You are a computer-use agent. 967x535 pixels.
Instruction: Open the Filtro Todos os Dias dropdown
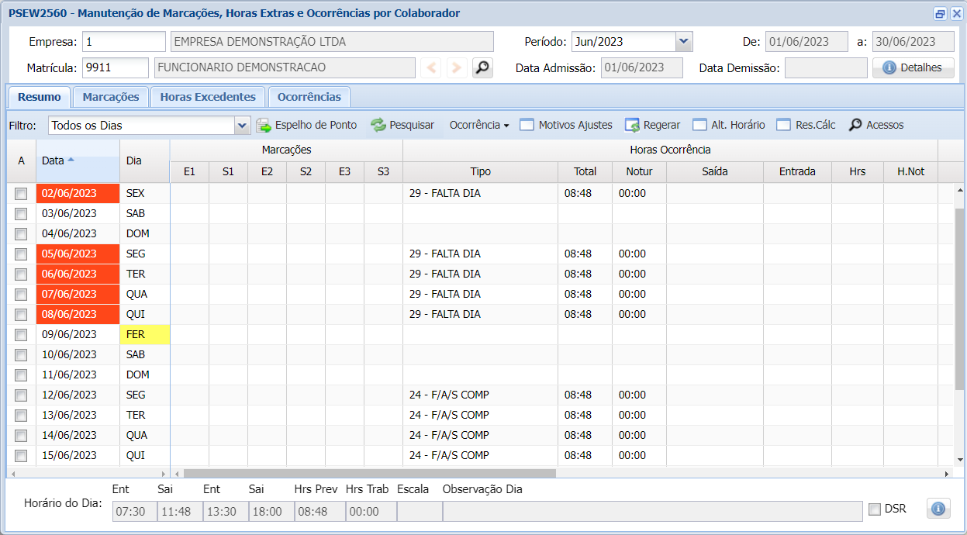242,125
